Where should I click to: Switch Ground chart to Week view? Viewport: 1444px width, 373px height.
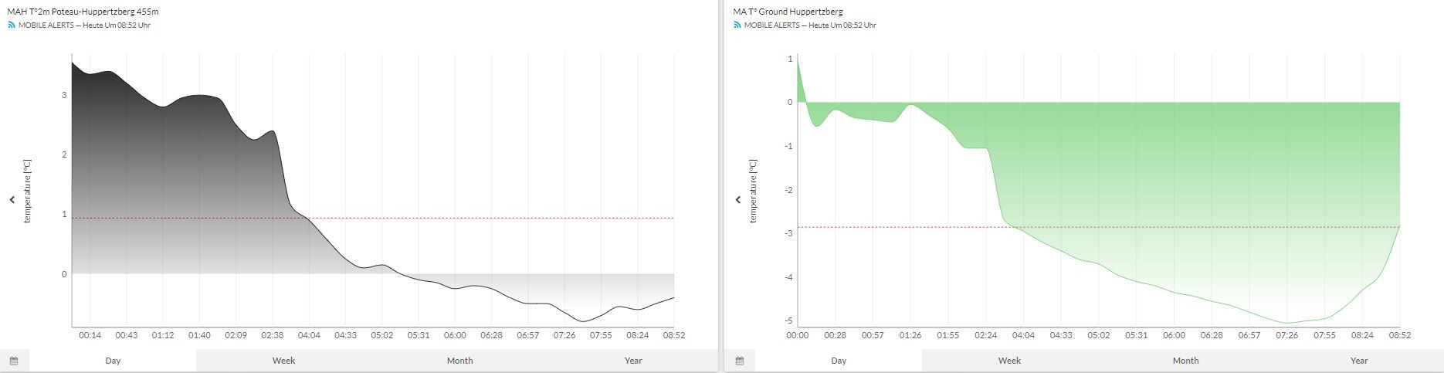(x=1009, y=361)
